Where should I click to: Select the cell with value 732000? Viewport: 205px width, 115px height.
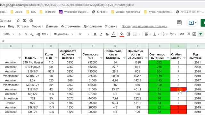(93, 62)
